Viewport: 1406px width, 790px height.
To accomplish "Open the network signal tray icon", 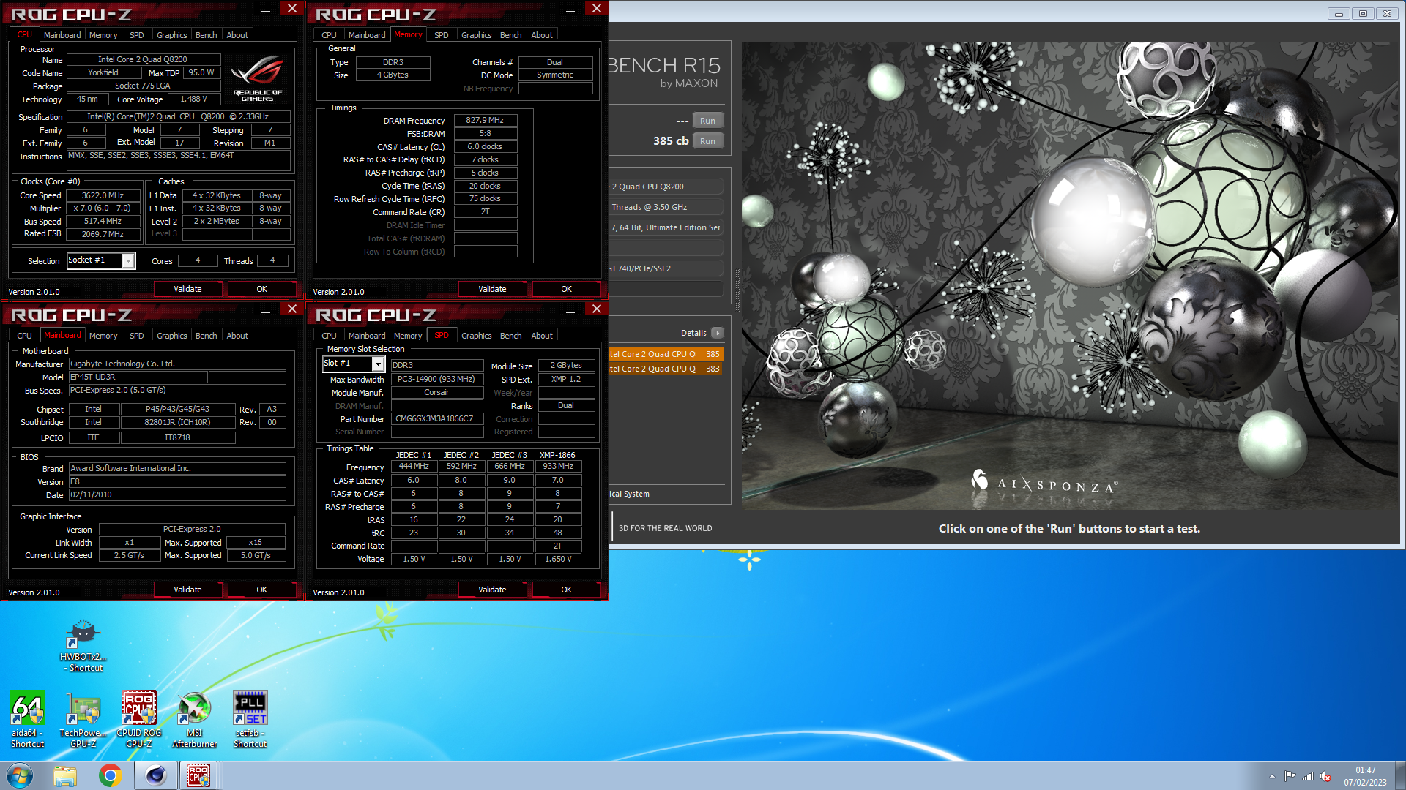I will tap(1307, 776).
